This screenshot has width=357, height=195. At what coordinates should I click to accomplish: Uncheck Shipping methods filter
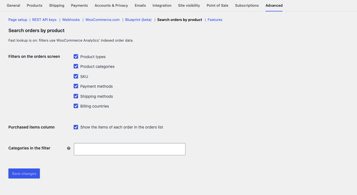click(x=76, y=96)
